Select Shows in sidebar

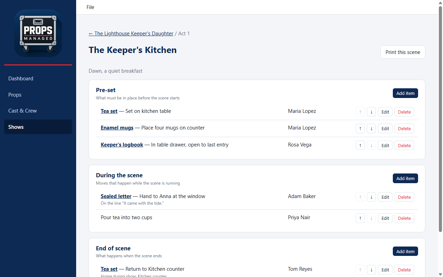tap(38, 127)
